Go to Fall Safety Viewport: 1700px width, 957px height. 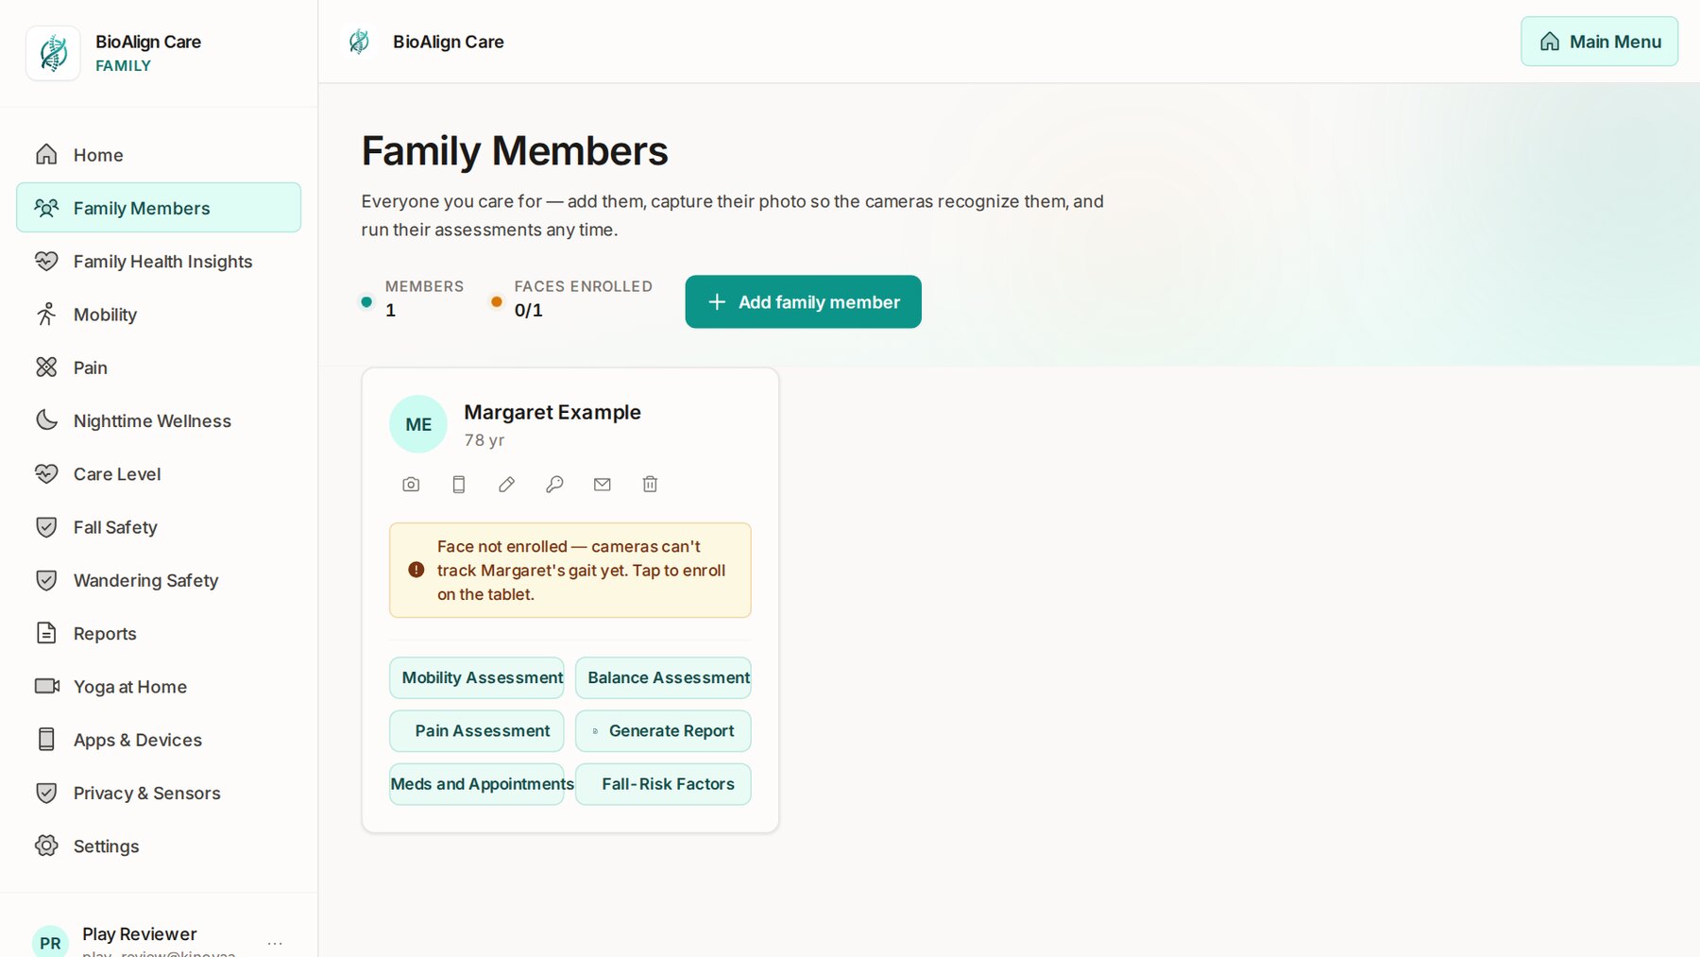[159, 527]
